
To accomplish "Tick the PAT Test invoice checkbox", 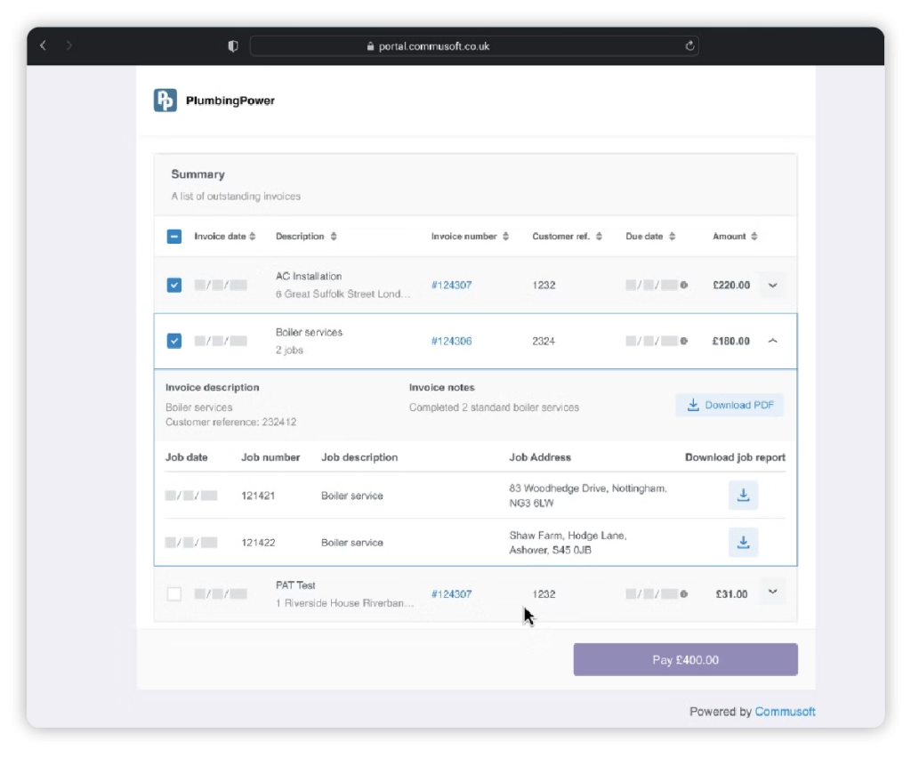I will click(x=174, y=593).
